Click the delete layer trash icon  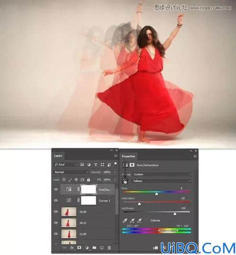(x=109, y=248)
